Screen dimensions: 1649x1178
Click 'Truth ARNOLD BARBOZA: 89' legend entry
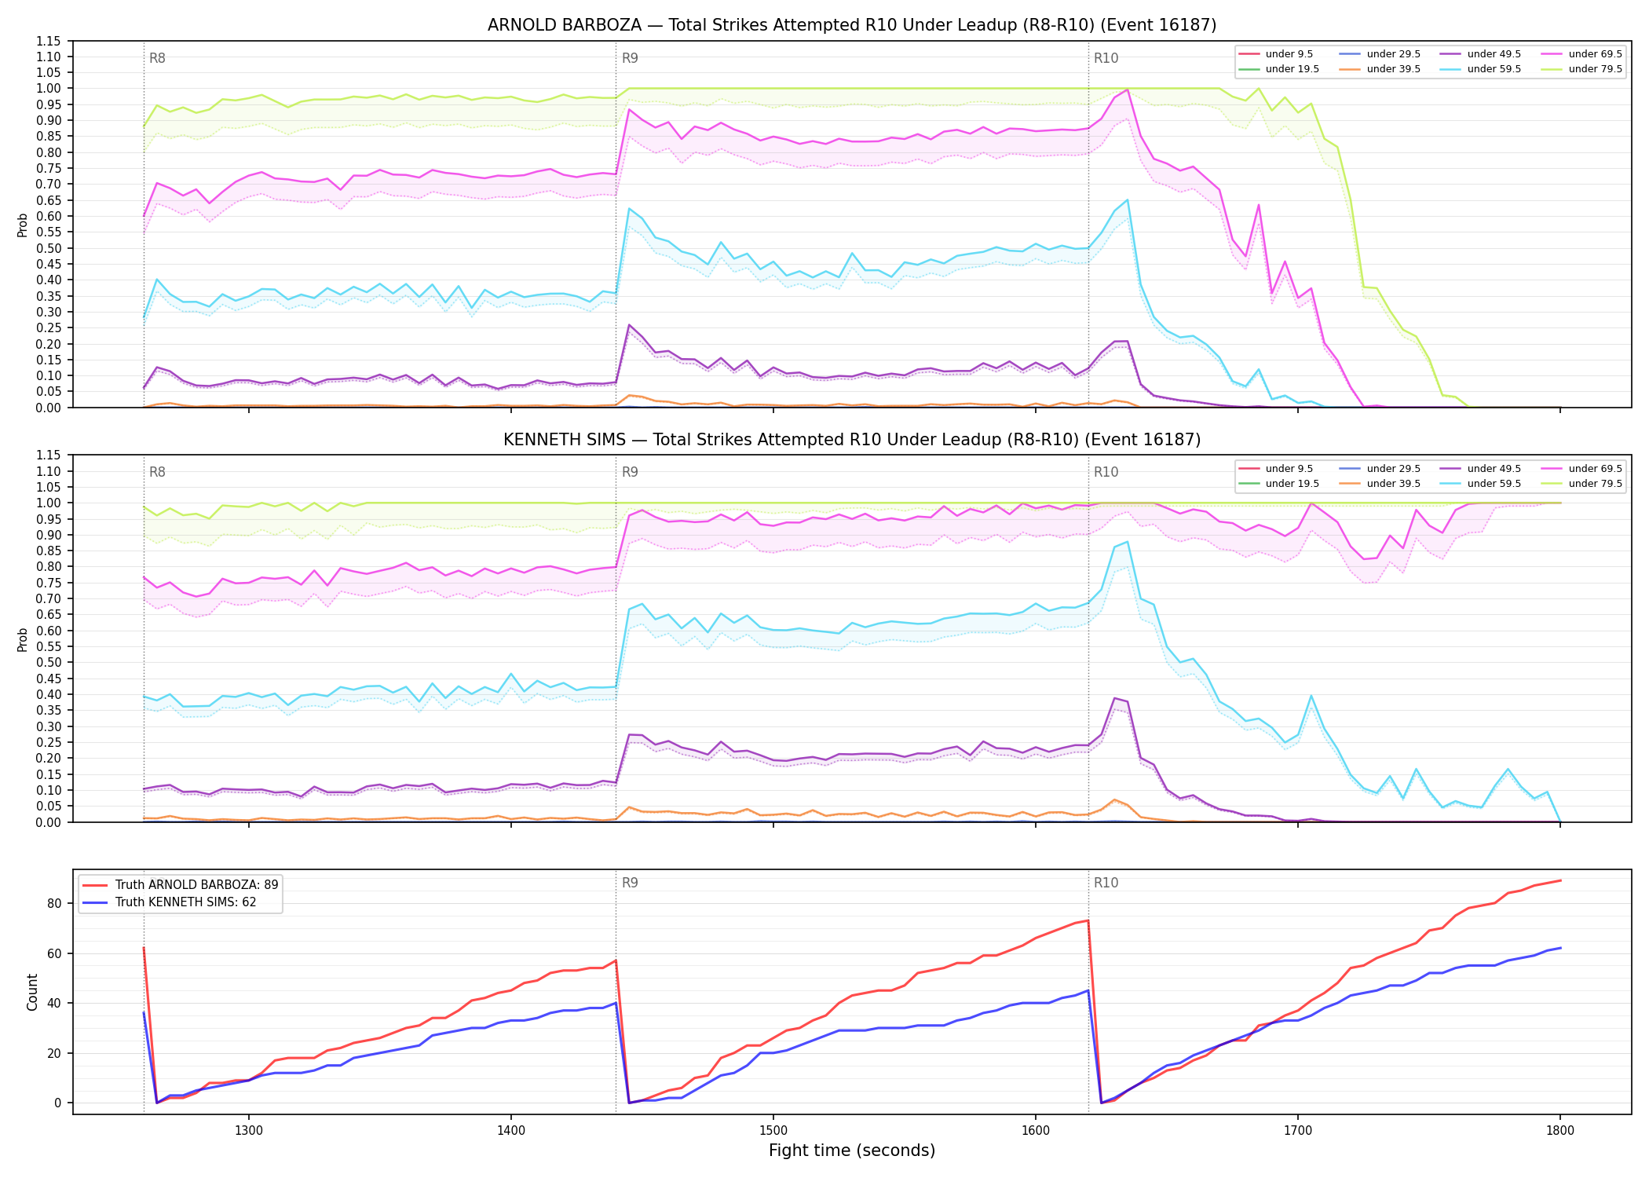[x=181, y=885]
